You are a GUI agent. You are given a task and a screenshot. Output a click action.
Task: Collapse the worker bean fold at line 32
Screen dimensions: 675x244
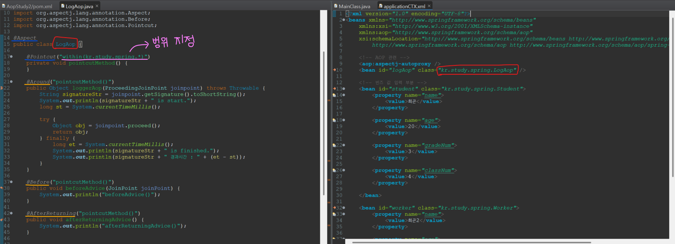tap(344, 208)
